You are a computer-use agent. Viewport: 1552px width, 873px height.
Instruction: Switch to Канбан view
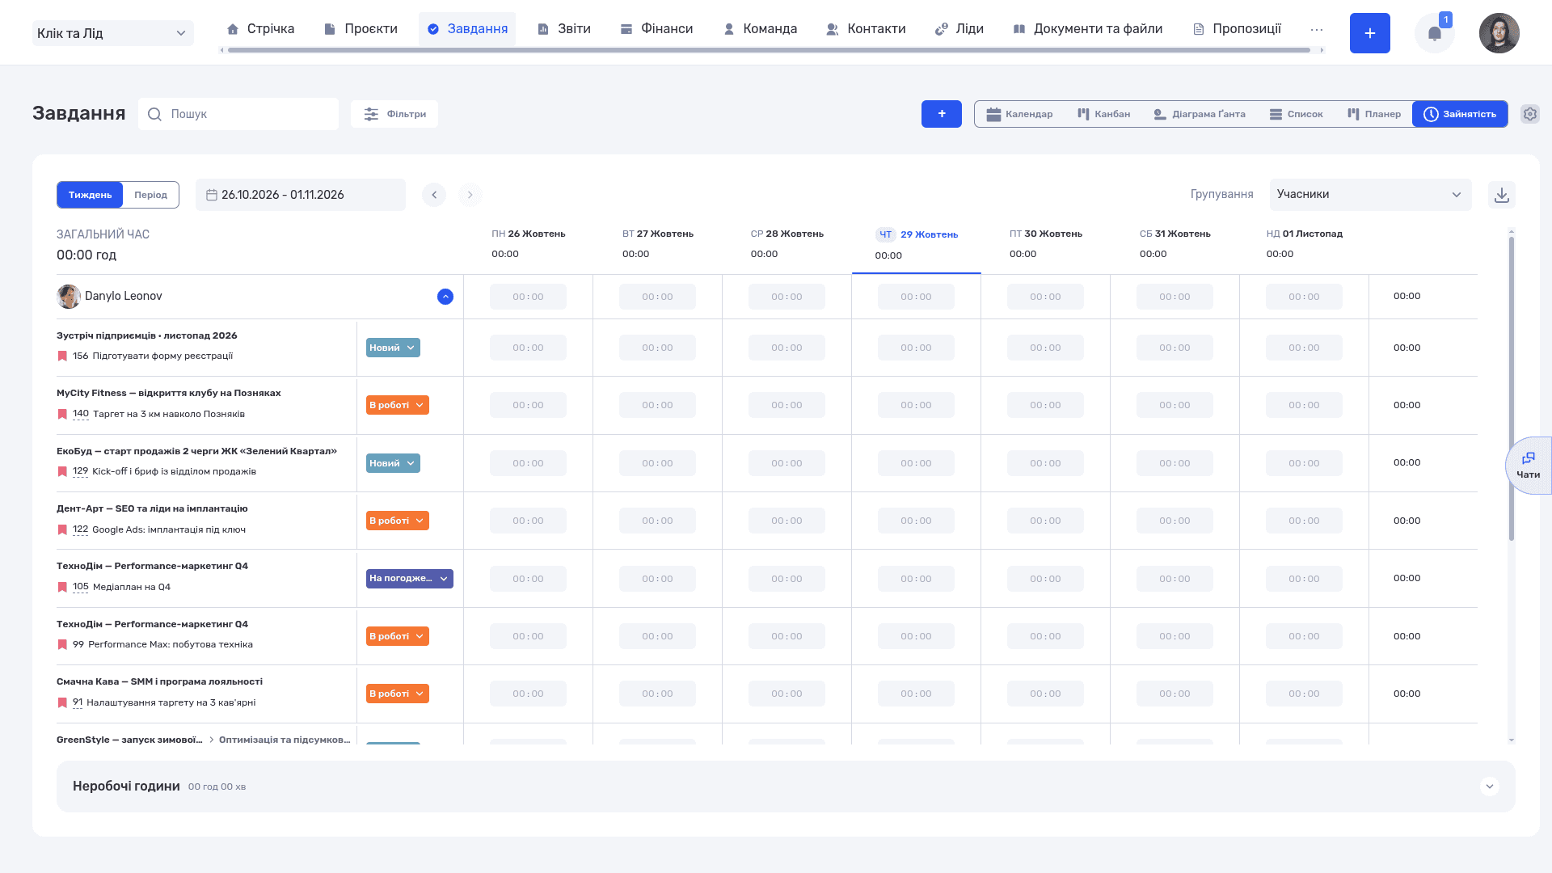[1104, 114]
